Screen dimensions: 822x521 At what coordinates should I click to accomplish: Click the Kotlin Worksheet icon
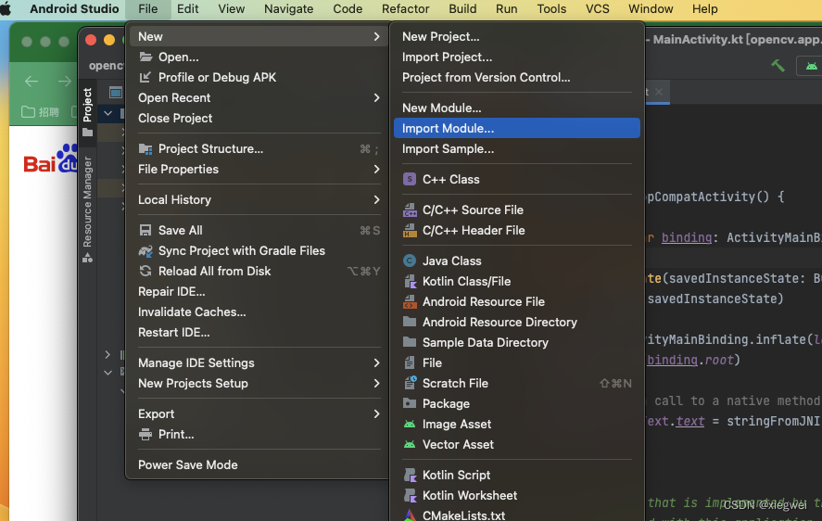[x=410, y=495]
